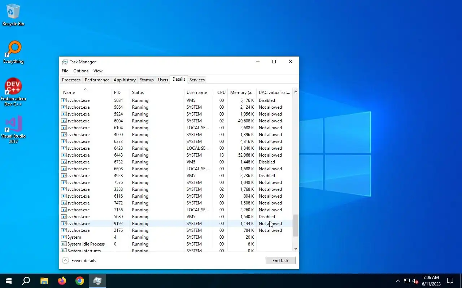
Task: Click the icon of the System process row
Action: tap(64, 237)
